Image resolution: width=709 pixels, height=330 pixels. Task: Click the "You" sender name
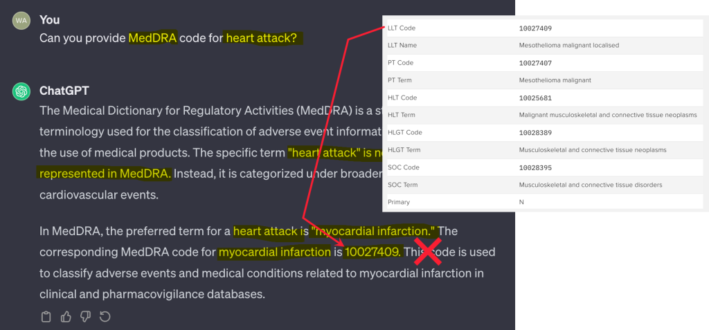(x=49, y=19)
